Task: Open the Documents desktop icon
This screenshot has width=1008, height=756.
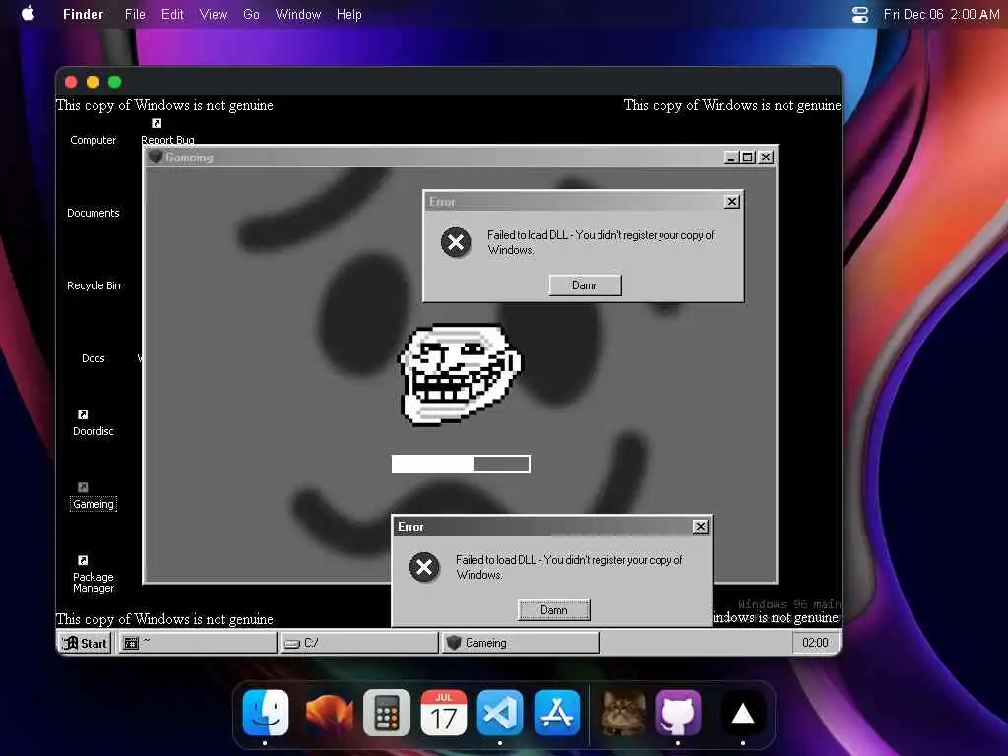Action: tap(94, 213)
